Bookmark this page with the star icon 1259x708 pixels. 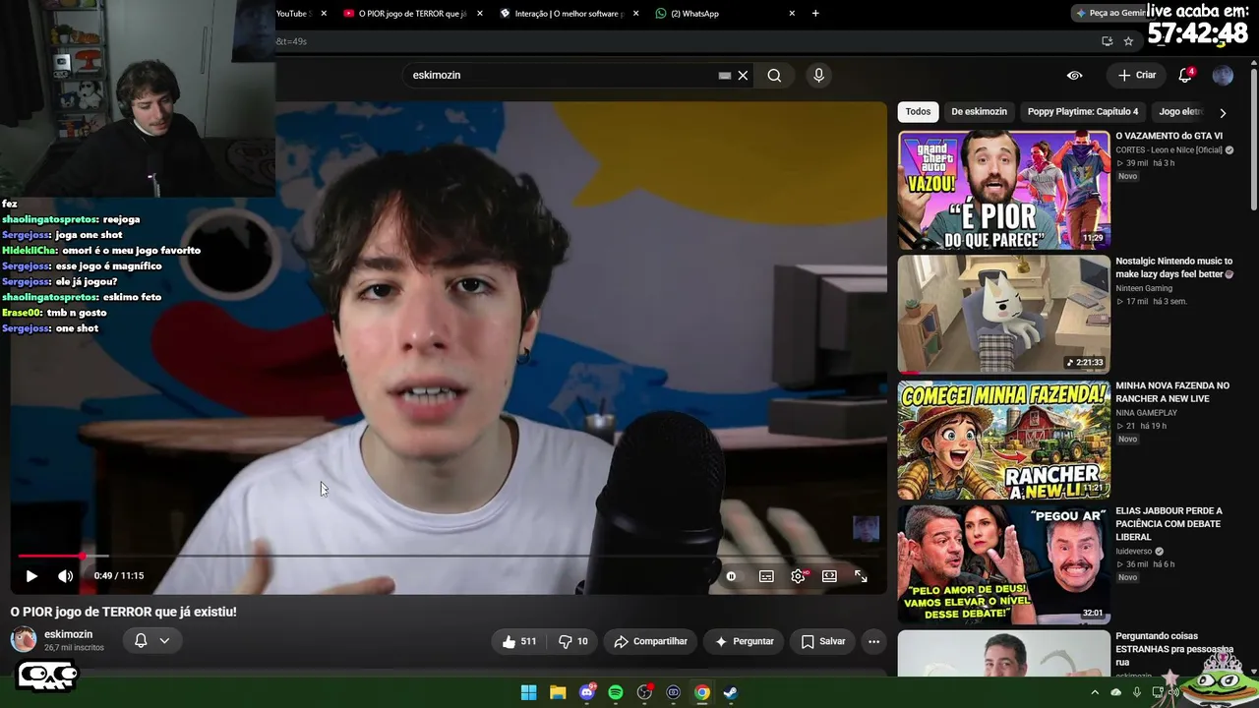click(1128, 41)
